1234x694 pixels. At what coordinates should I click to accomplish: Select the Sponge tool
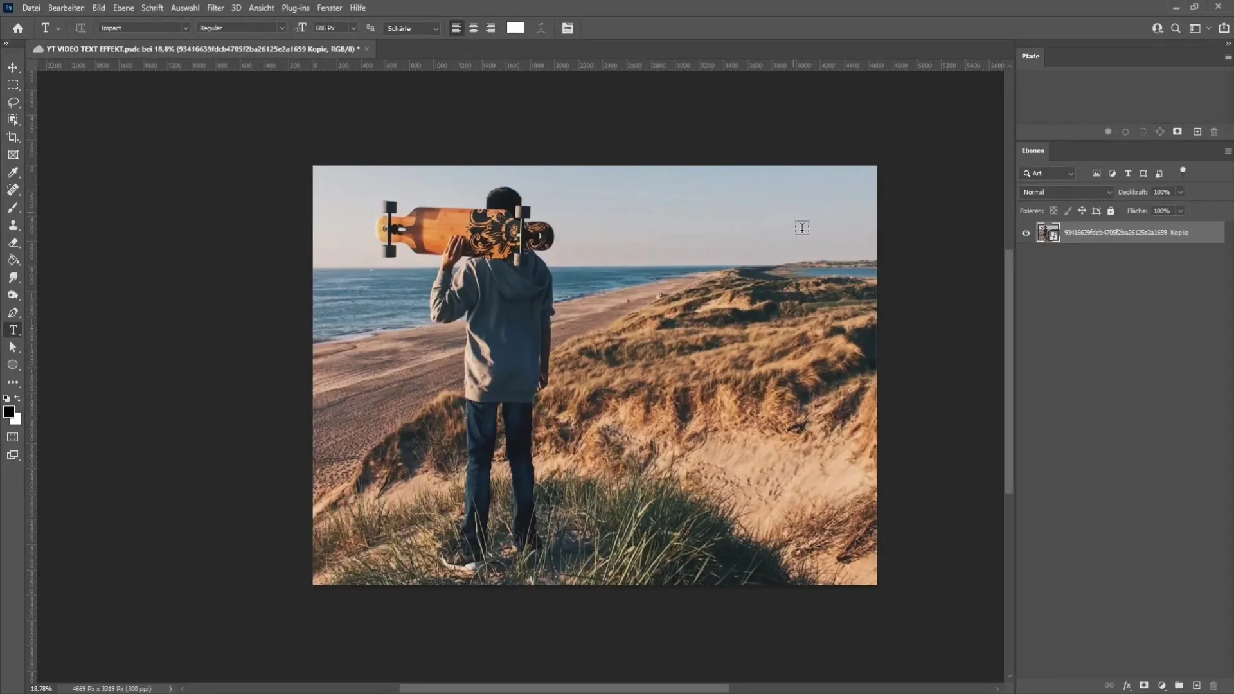13,295
